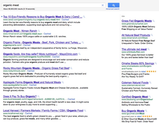The width and height of the screenshot is (159, 123).
Task: Click the preview magnifier beside the MayoClinic.com result
Action: tap(79, 54)
